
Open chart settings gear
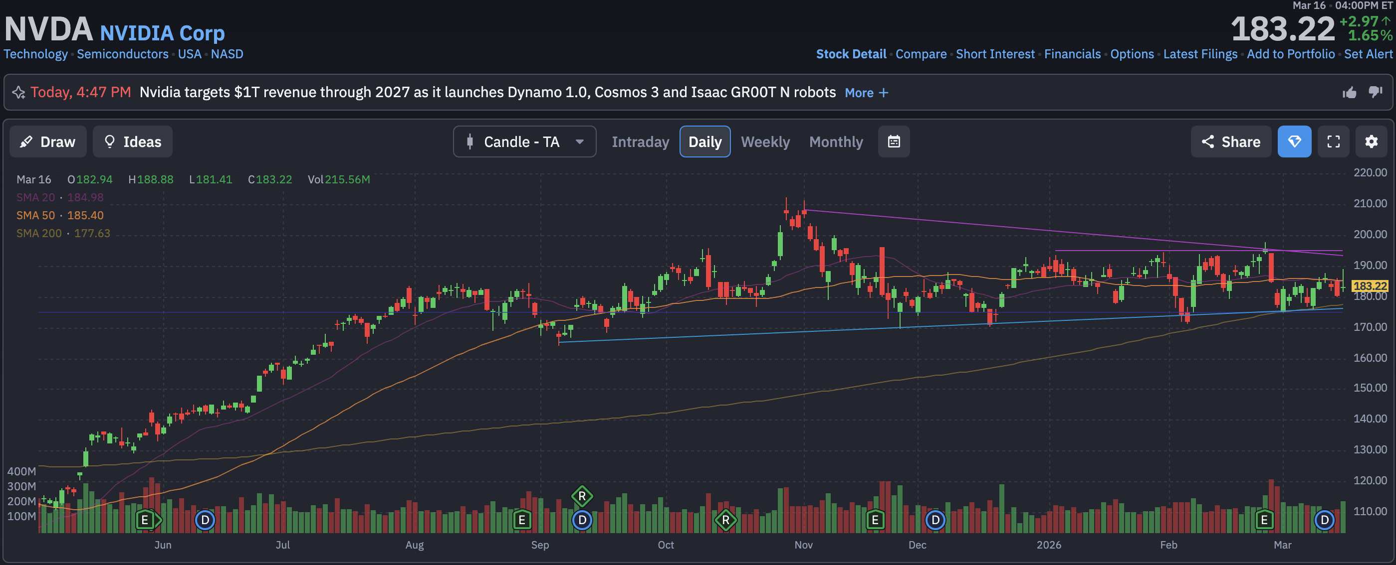click(1371, 142)
